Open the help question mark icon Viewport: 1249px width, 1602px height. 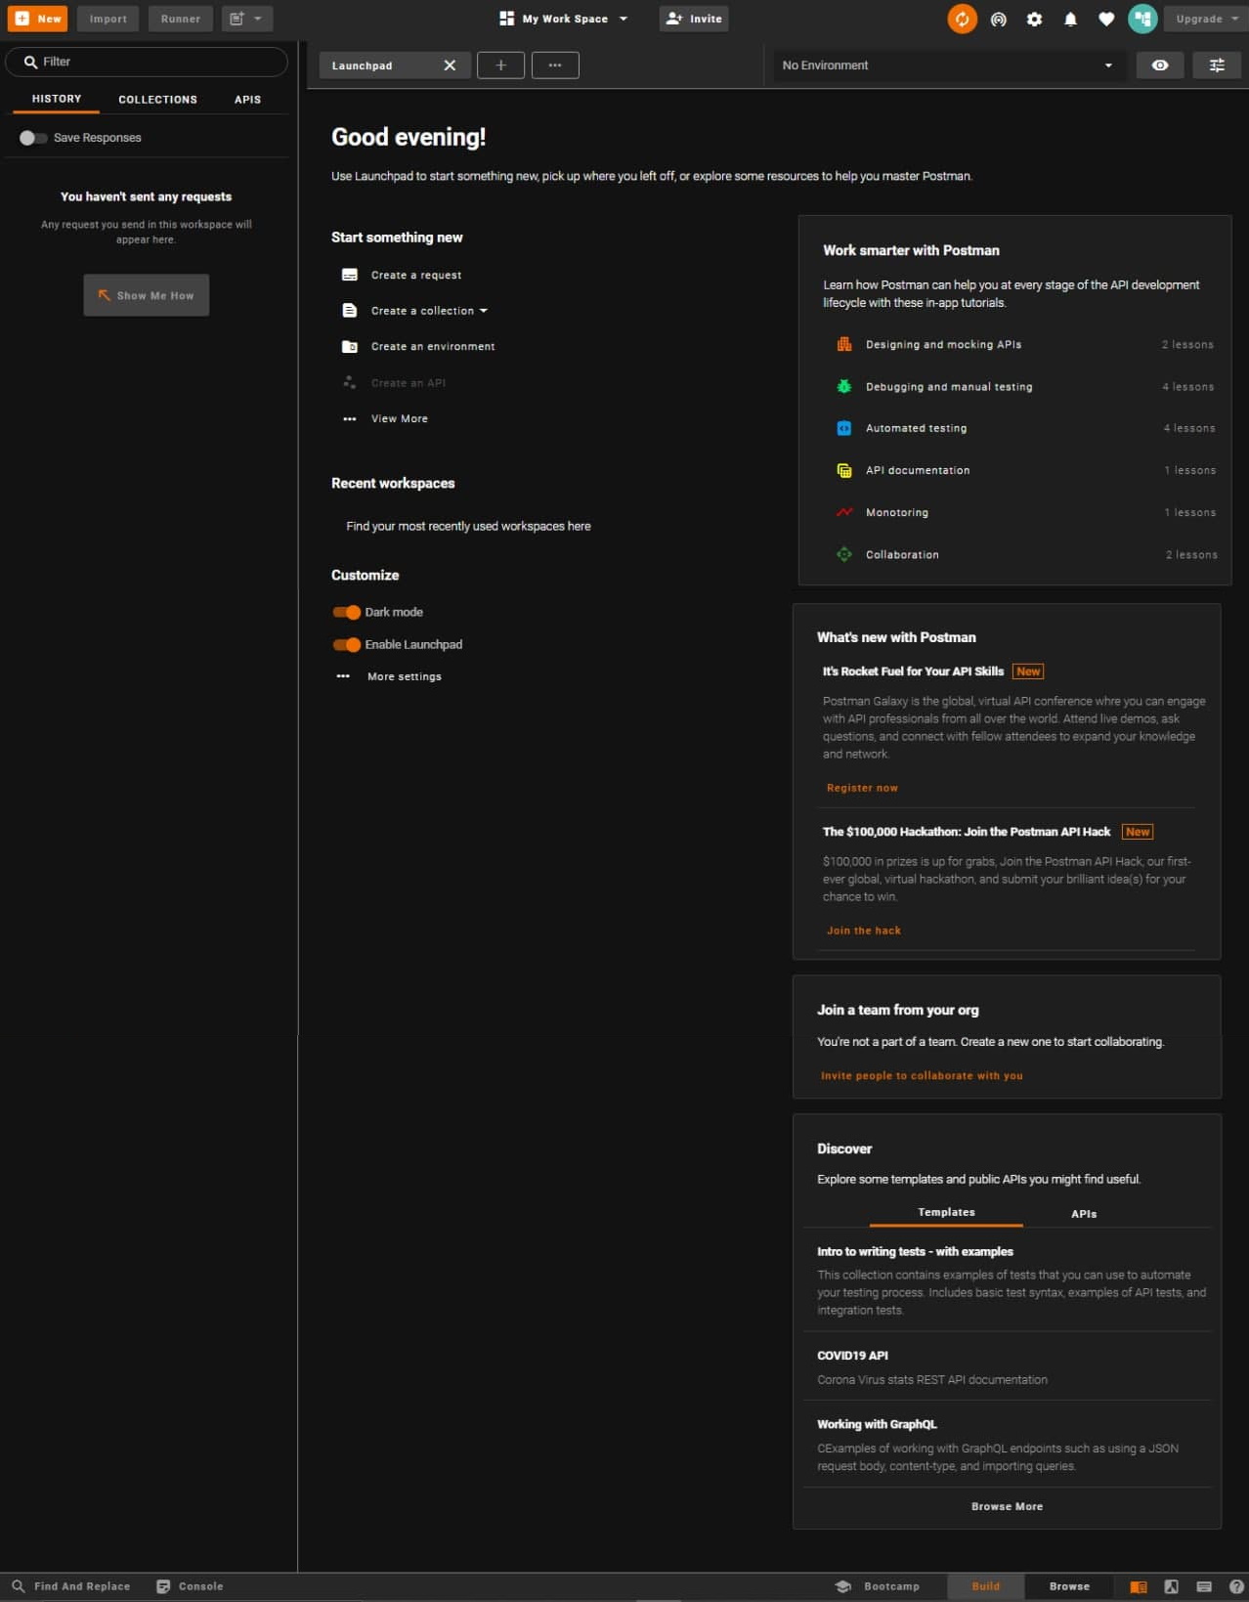click(1236, 1586)
